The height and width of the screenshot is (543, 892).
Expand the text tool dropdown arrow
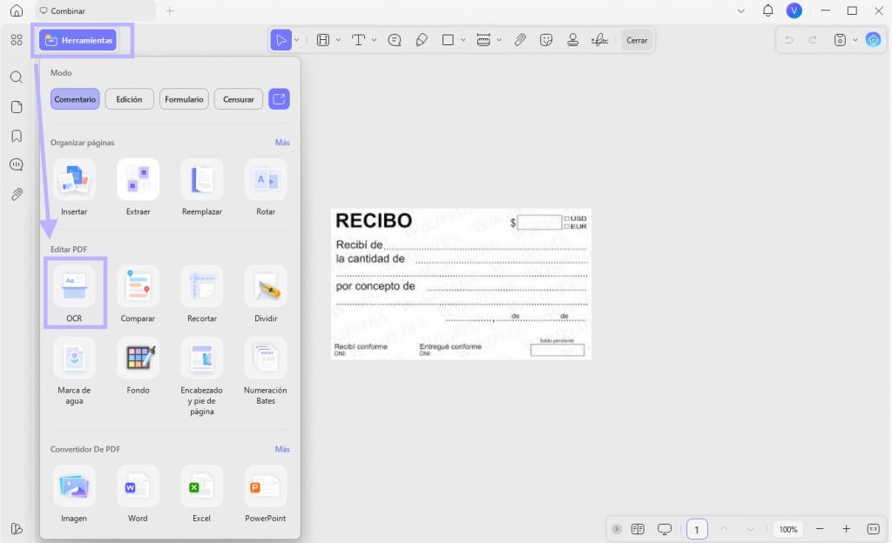[374, 40]
